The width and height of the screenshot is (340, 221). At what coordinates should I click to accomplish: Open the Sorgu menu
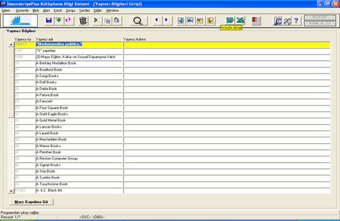click(x=70, y=10)
